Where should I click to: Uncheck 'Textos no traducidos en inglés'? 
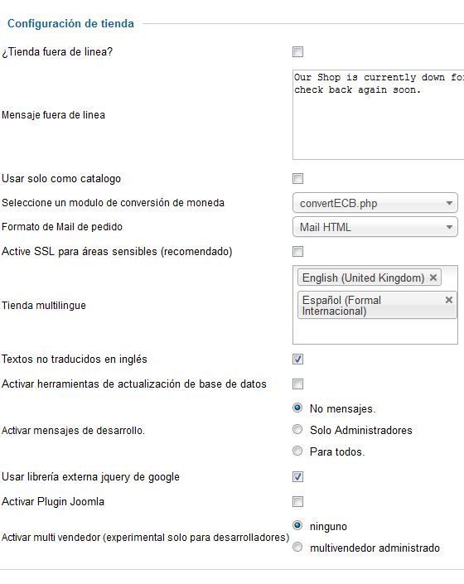point(298,360)
